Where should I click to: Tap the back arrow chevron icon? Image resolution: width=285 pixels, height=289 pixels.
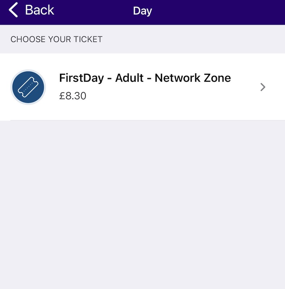pos(13,10)
